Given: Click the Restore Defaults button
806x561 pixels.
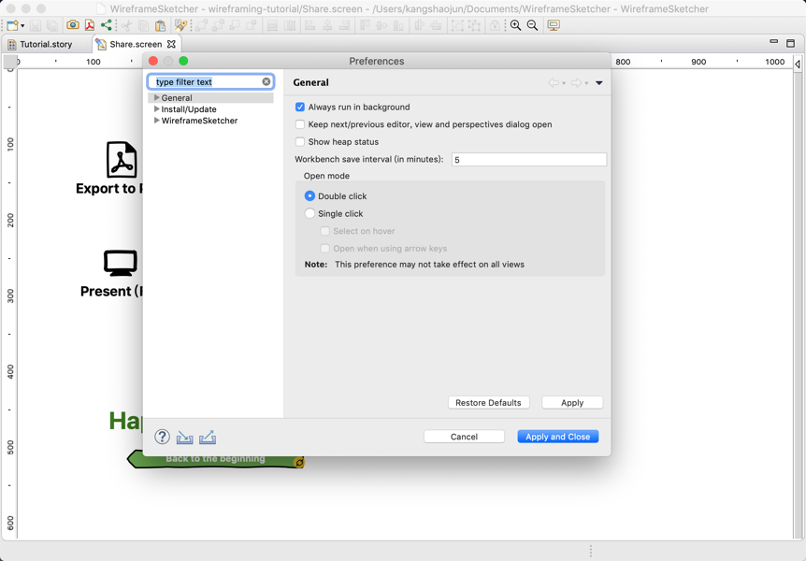Looking at the screenshot, I should [488, 403].
